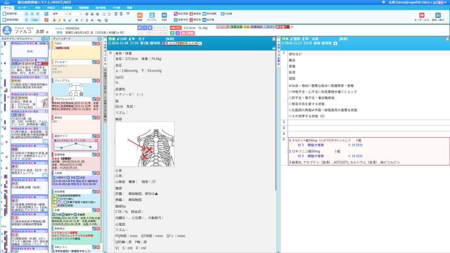450x253 pixels.
Task: Open the 看護業務 tab
Action: [84, 8]
